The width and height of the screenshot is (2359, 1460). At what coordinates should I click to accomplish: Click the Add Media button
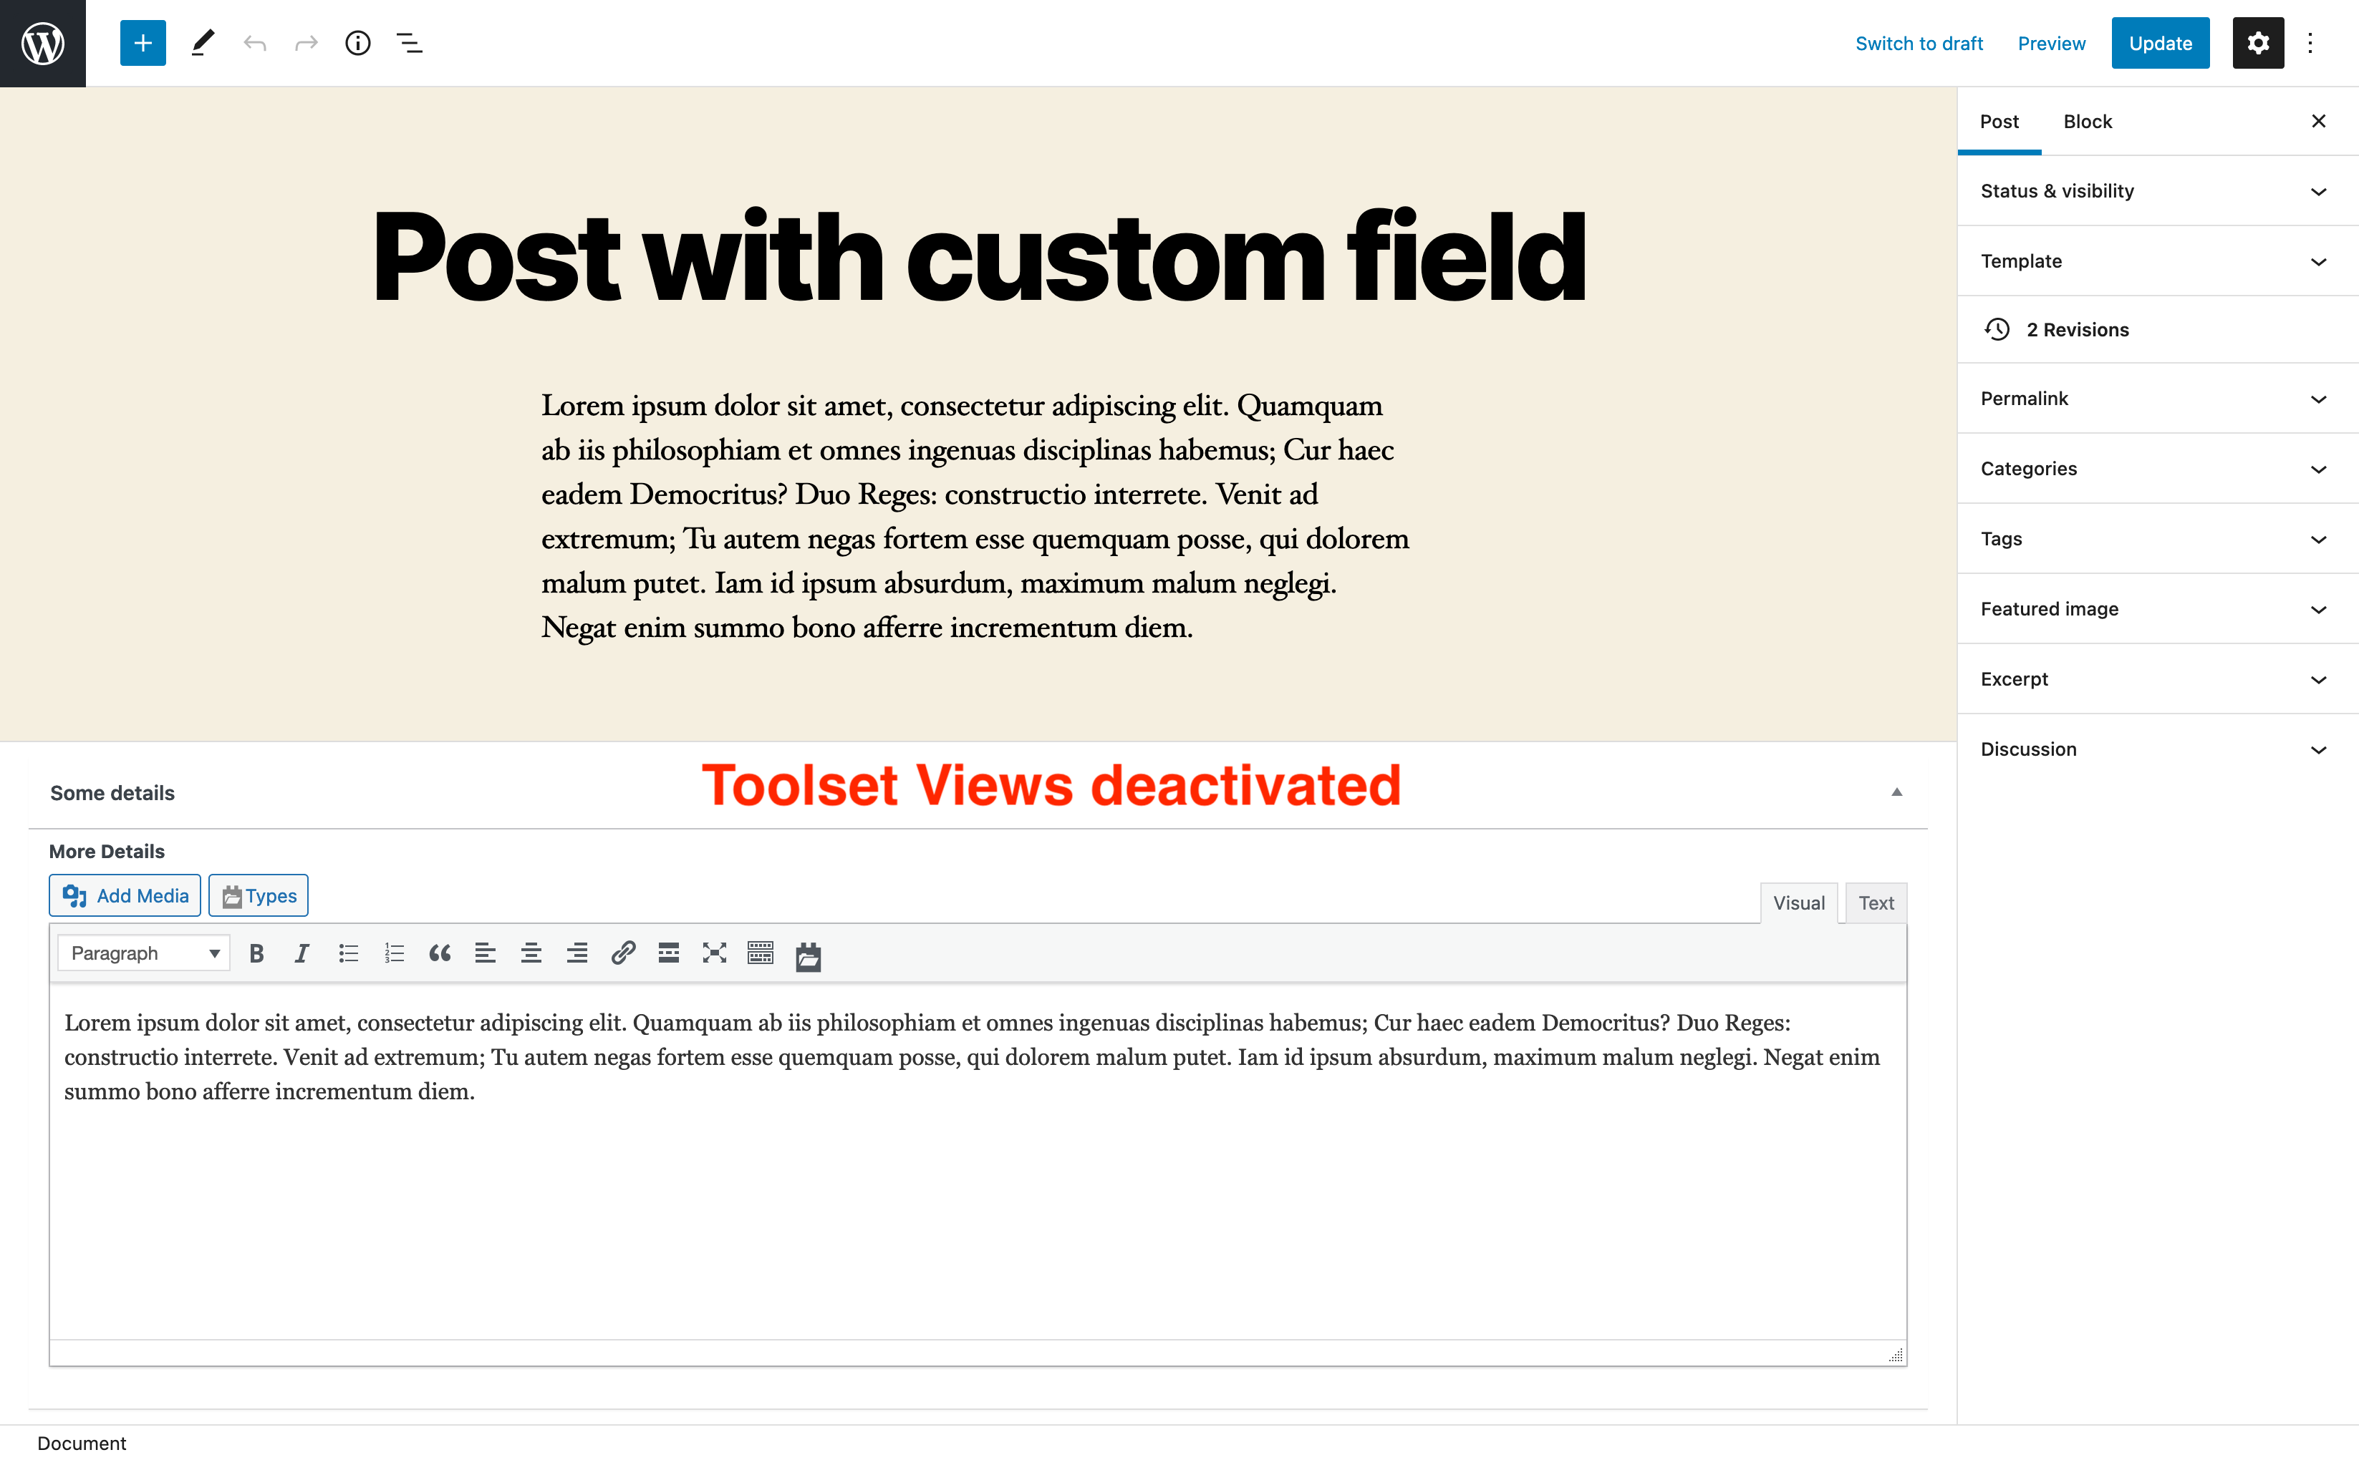(x=125, y=896)
